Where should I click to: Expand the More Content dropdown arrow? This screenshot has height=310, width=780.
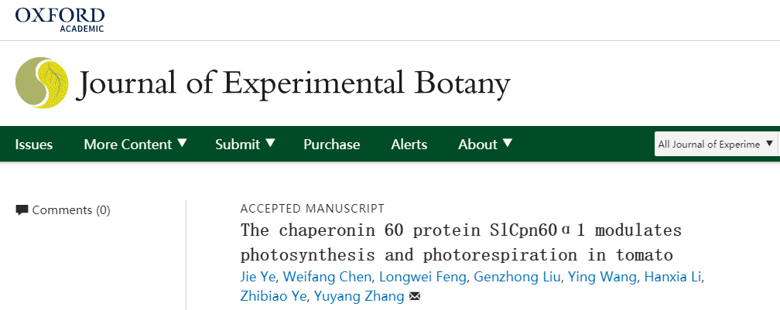point(183,143)
